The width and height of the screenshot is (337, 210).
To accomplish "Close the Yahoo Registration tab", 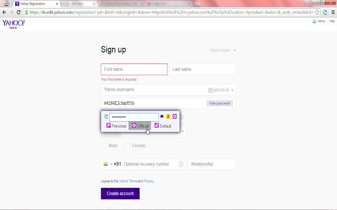I will [x=57, y=4].
